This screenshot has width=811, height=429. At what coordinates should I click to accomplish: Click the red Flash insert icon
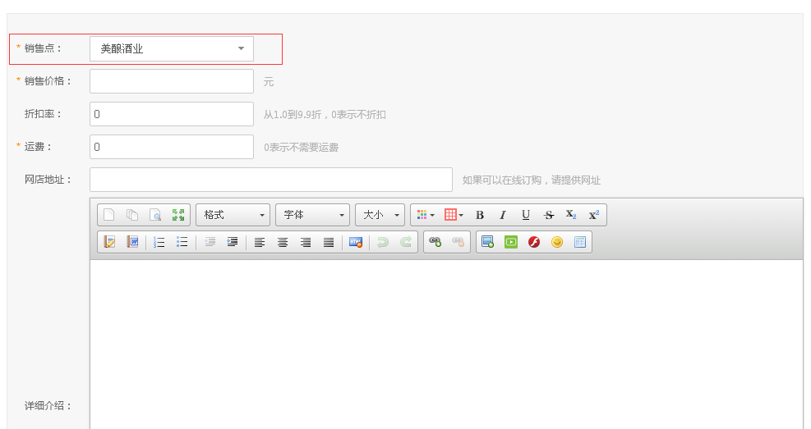(x=534, y=242)
